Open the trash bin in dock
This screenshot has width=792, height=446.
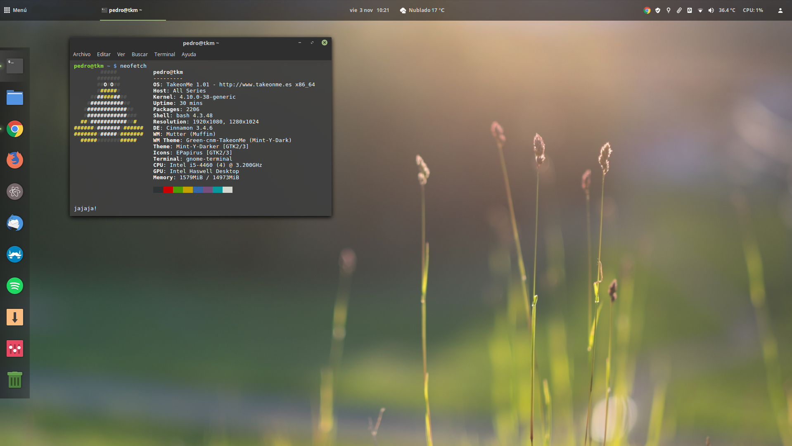pos(15,380)
